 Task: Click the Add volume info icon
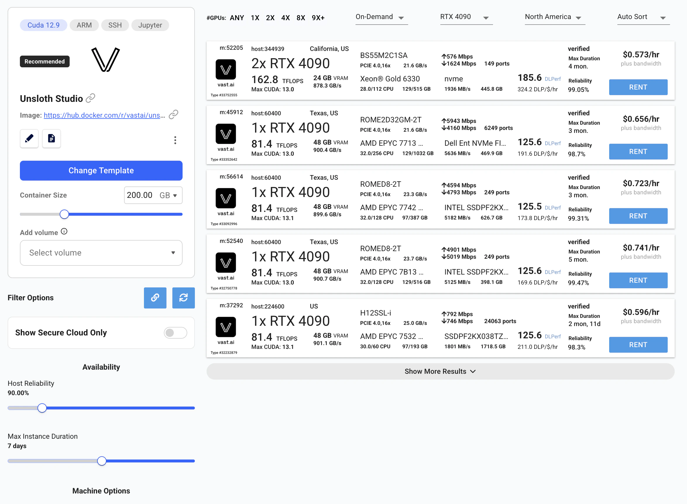click(x=64, y=232)
